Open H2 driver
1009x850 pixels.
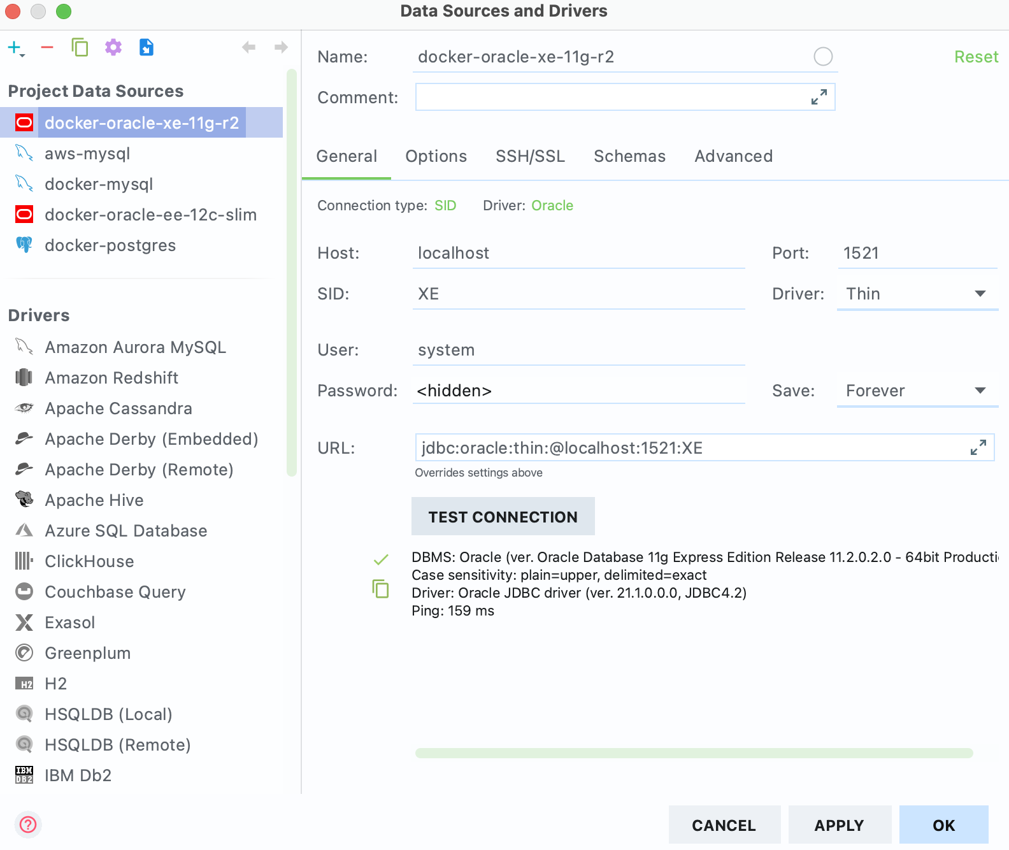pyautogui.click(x=141, y=683)
